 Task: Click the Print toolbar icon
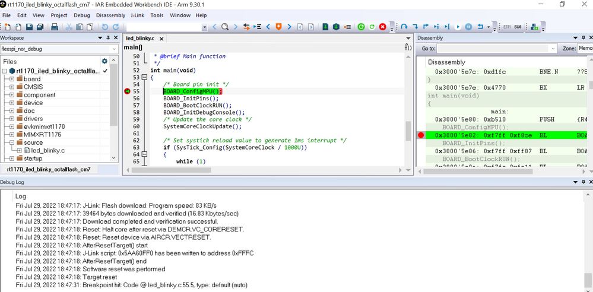coord(55,27)
